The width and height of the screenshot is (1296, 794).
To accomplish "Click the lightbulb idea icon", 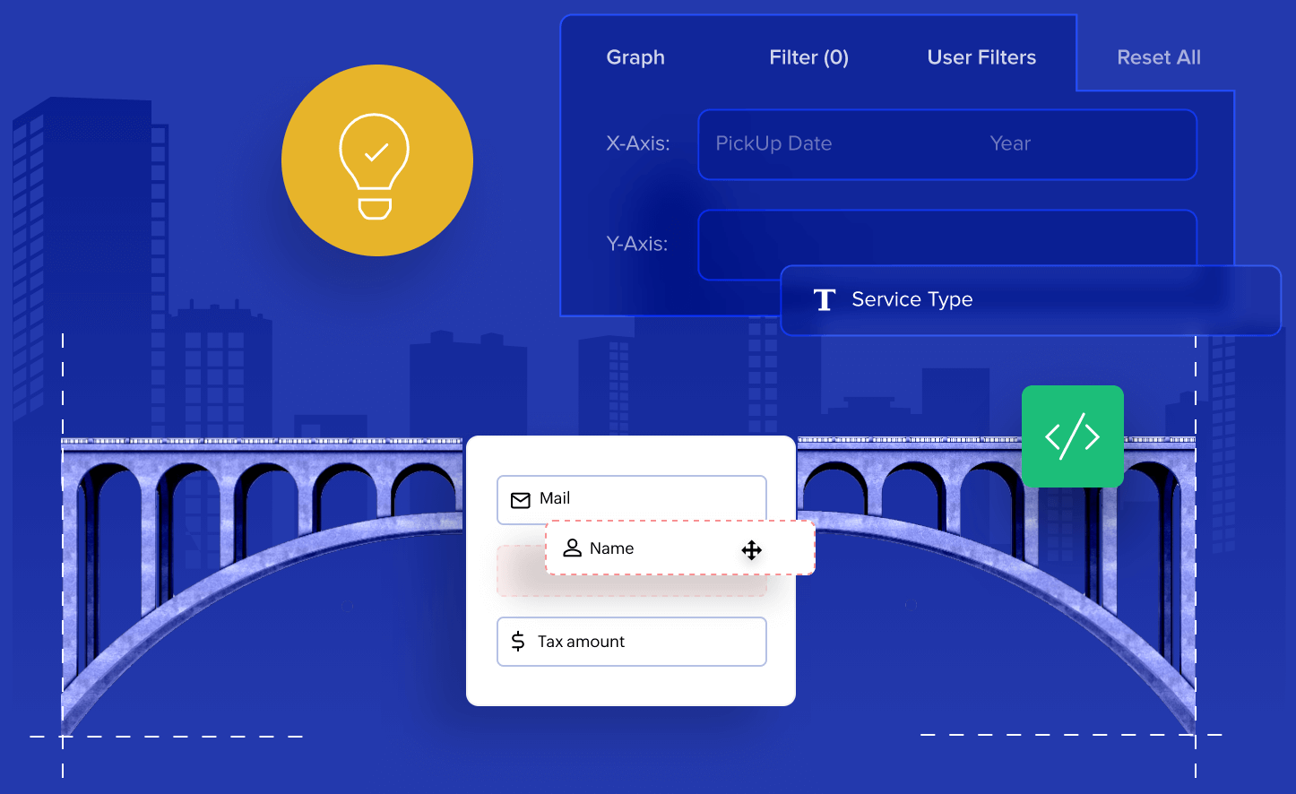I will 376,163.
